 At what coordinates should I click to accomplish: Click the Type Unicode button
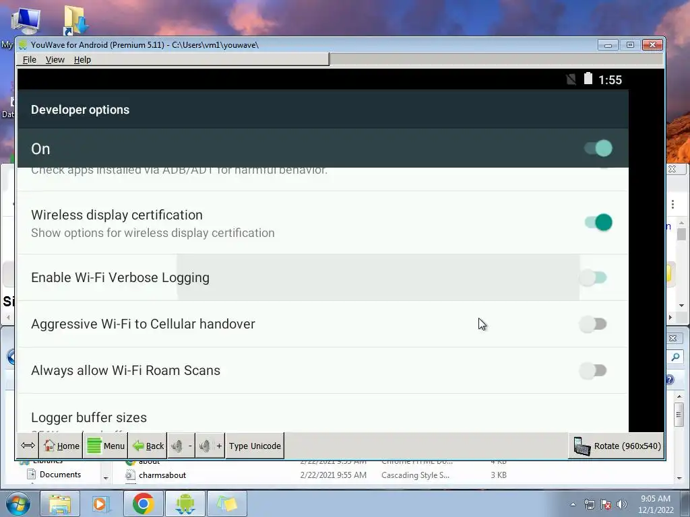tap(255, 446)
